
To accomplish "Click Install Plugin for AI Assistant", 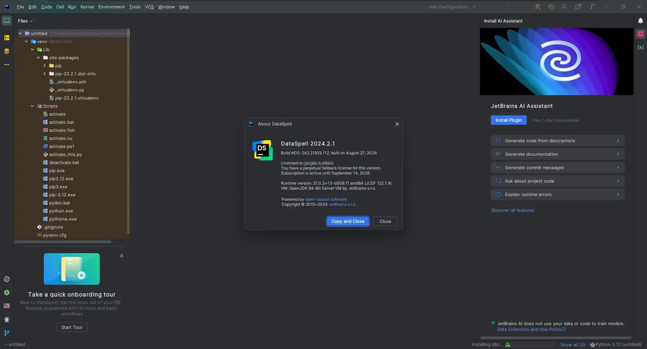I will [508, 120].
